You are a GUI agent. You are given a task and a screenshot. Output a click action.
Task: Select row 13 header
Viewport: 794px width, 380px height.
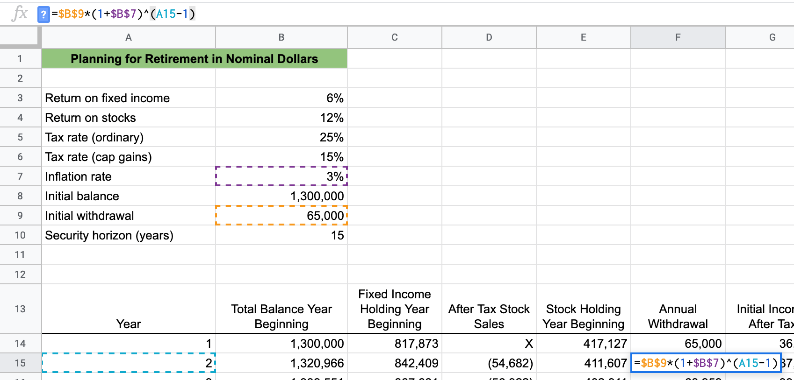coord(20,309)
